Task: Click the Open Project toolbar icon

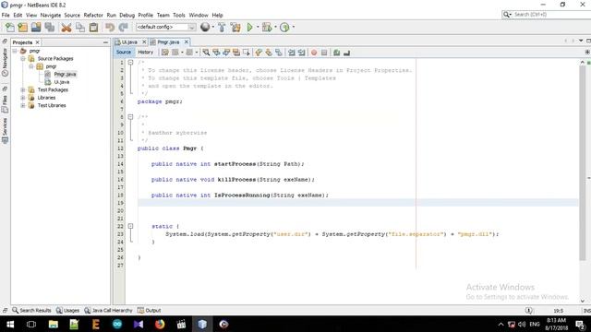Action: (x=36, y=27)
